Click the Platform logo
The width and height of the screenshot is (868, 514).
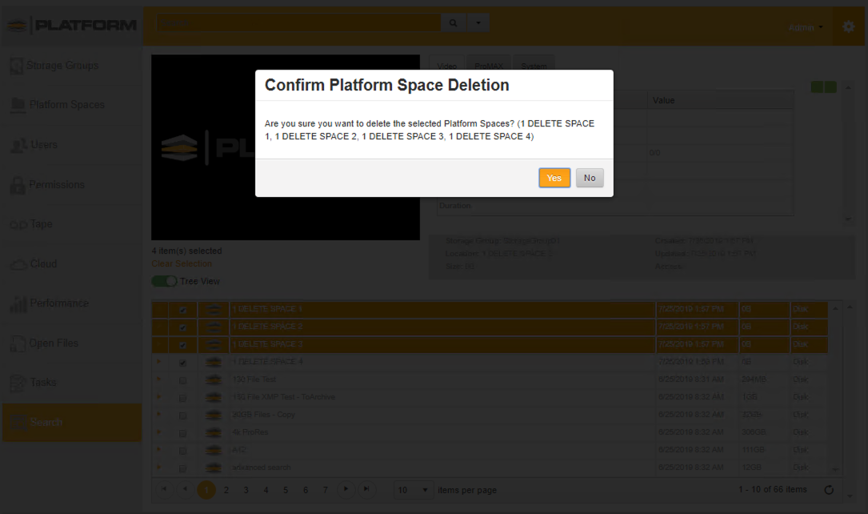click(x=72, y=26)
